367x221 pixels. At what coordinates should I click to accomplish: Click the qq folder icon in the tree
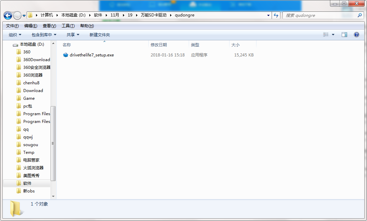click(x=19, y=129)
